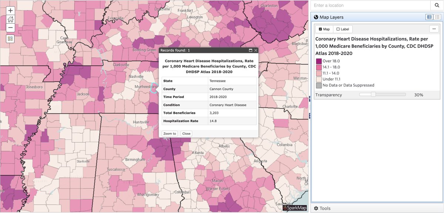Switch Map Layers to list view icon
Screen dimensions: 444x213
(437, 17)
